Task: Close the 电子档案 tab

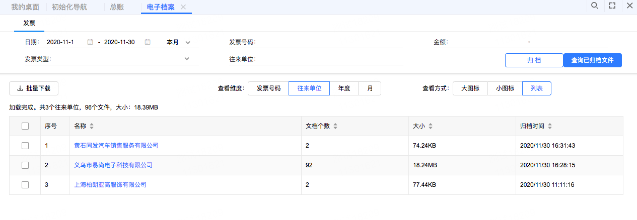Action: point(183,7)
